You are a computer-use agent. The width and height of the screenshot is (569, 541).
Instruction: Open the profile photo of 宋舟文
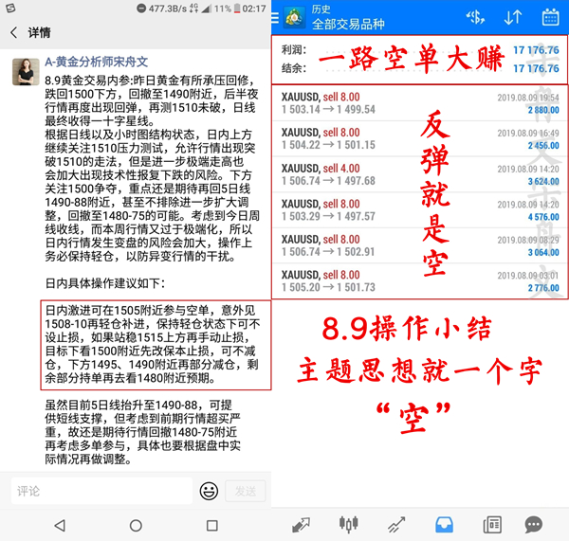click(26, 72)
